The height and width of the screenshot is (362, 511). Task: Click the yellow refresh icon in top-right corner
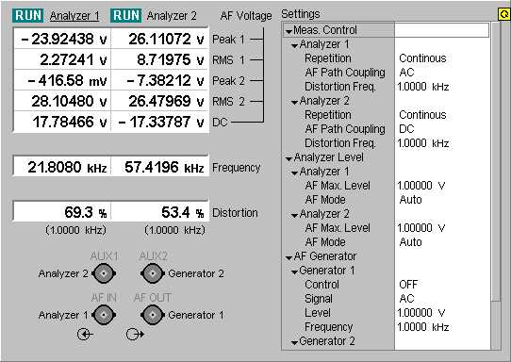coord(504,14)
